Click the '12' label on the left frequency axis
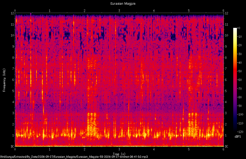246x159 pixels. tap(13, 13)
